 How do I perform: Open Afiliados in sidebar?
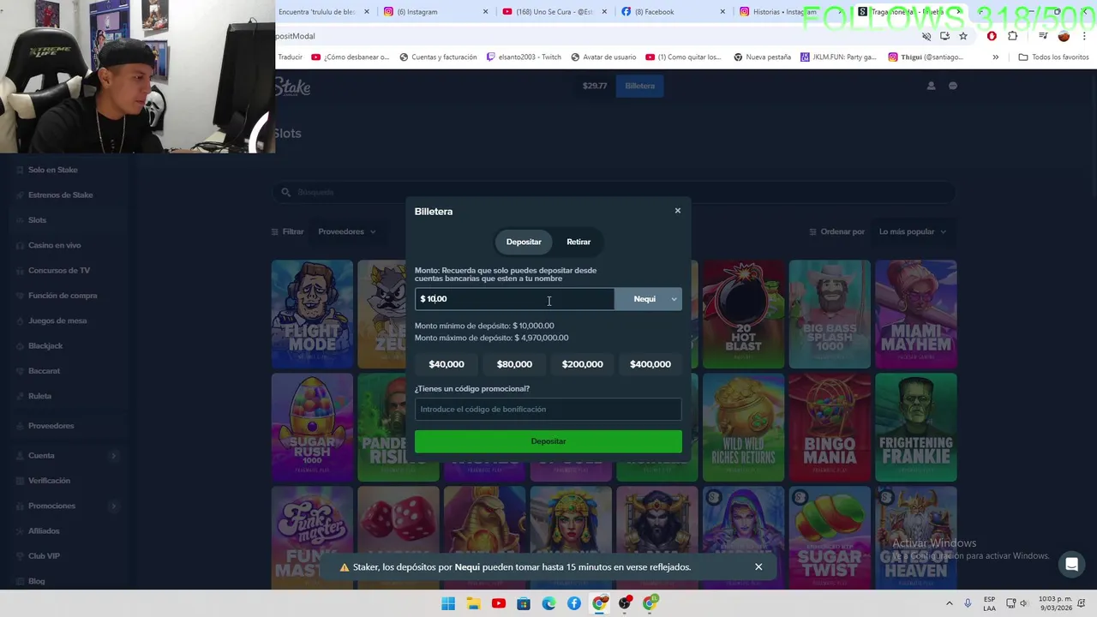pyautogui.click(x=44, y=531)
